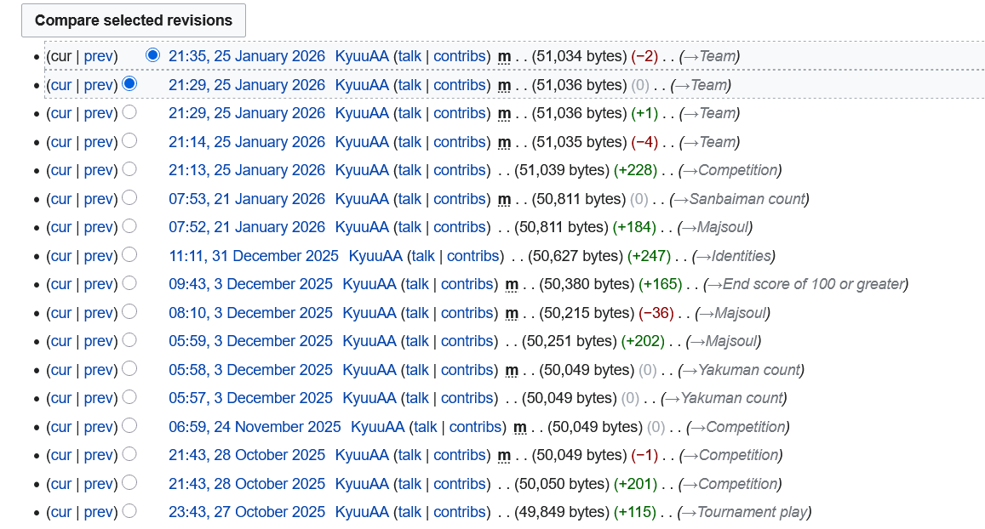Jump to End score of 100 or greater section
The height and width of the screenshot is (529, 985).
point(806,284)
